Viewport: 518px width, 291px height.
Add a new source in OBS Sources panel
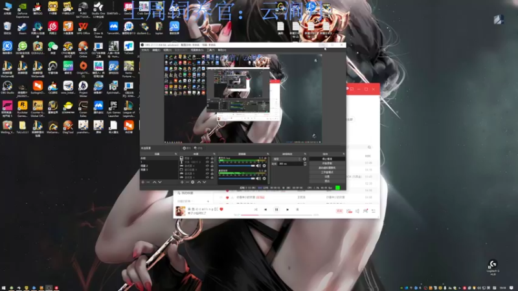click(182, 182)
